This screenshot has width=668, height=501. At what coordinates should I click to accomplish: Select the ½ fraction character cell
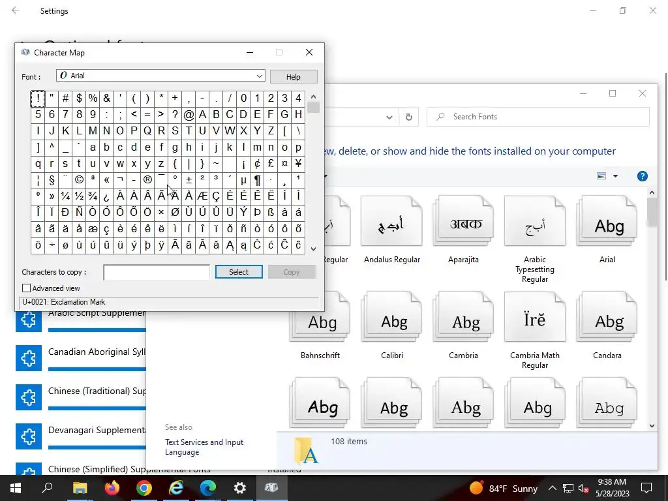pyautogui.click(x=79, y=196)
